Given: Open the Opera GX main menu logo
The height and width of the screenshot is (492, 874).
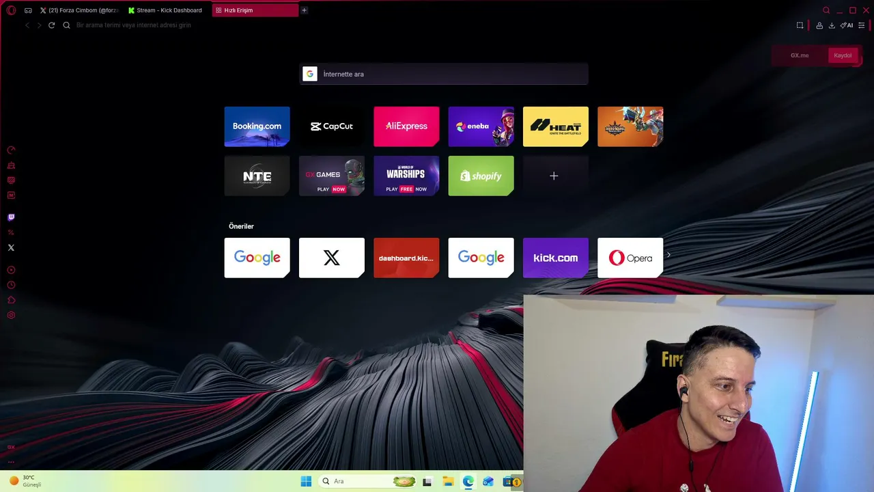Looking at the screenshot, I should (x=11, y=10).
